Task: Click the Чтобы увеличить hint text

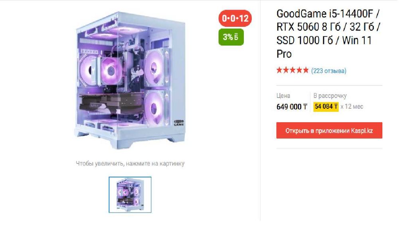Action: pos(130,163)
